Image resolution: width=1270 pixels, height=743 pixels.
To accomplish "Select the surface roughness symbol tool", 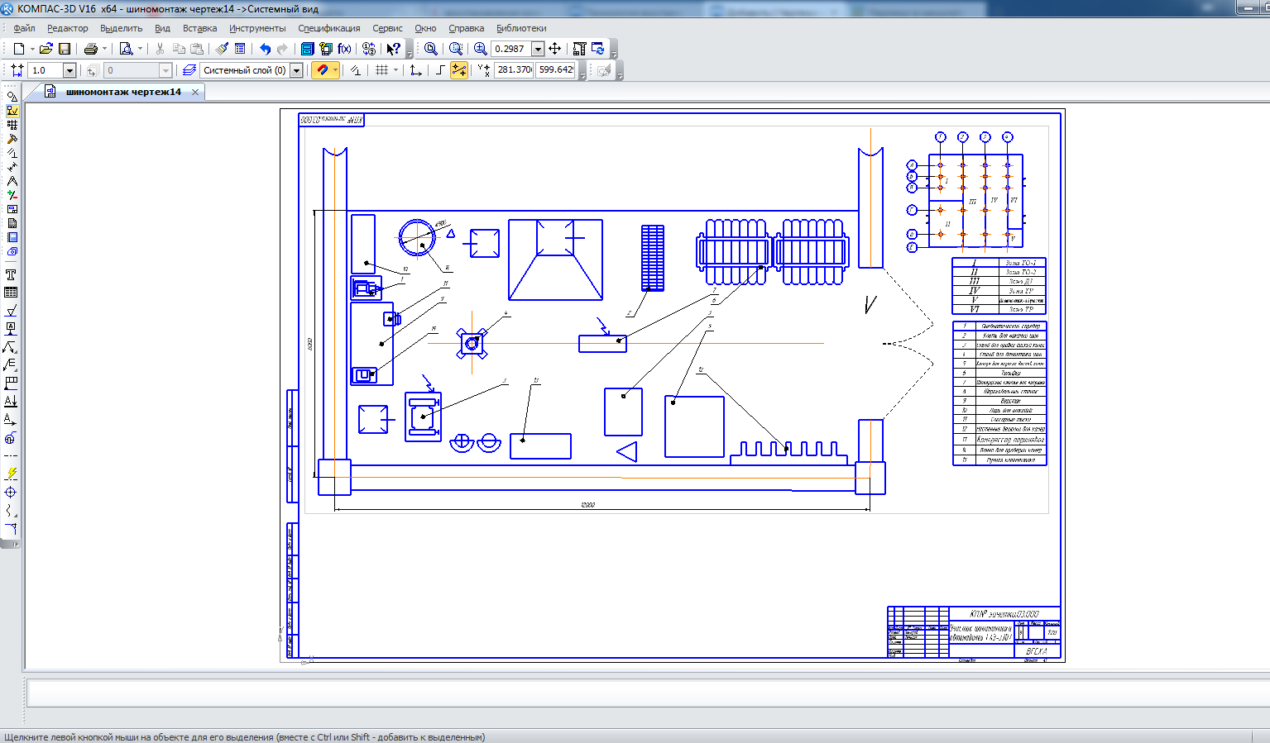I will (x=11, y=311).
